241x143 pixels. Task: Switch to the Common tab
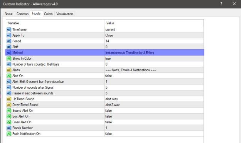point(22,14)
